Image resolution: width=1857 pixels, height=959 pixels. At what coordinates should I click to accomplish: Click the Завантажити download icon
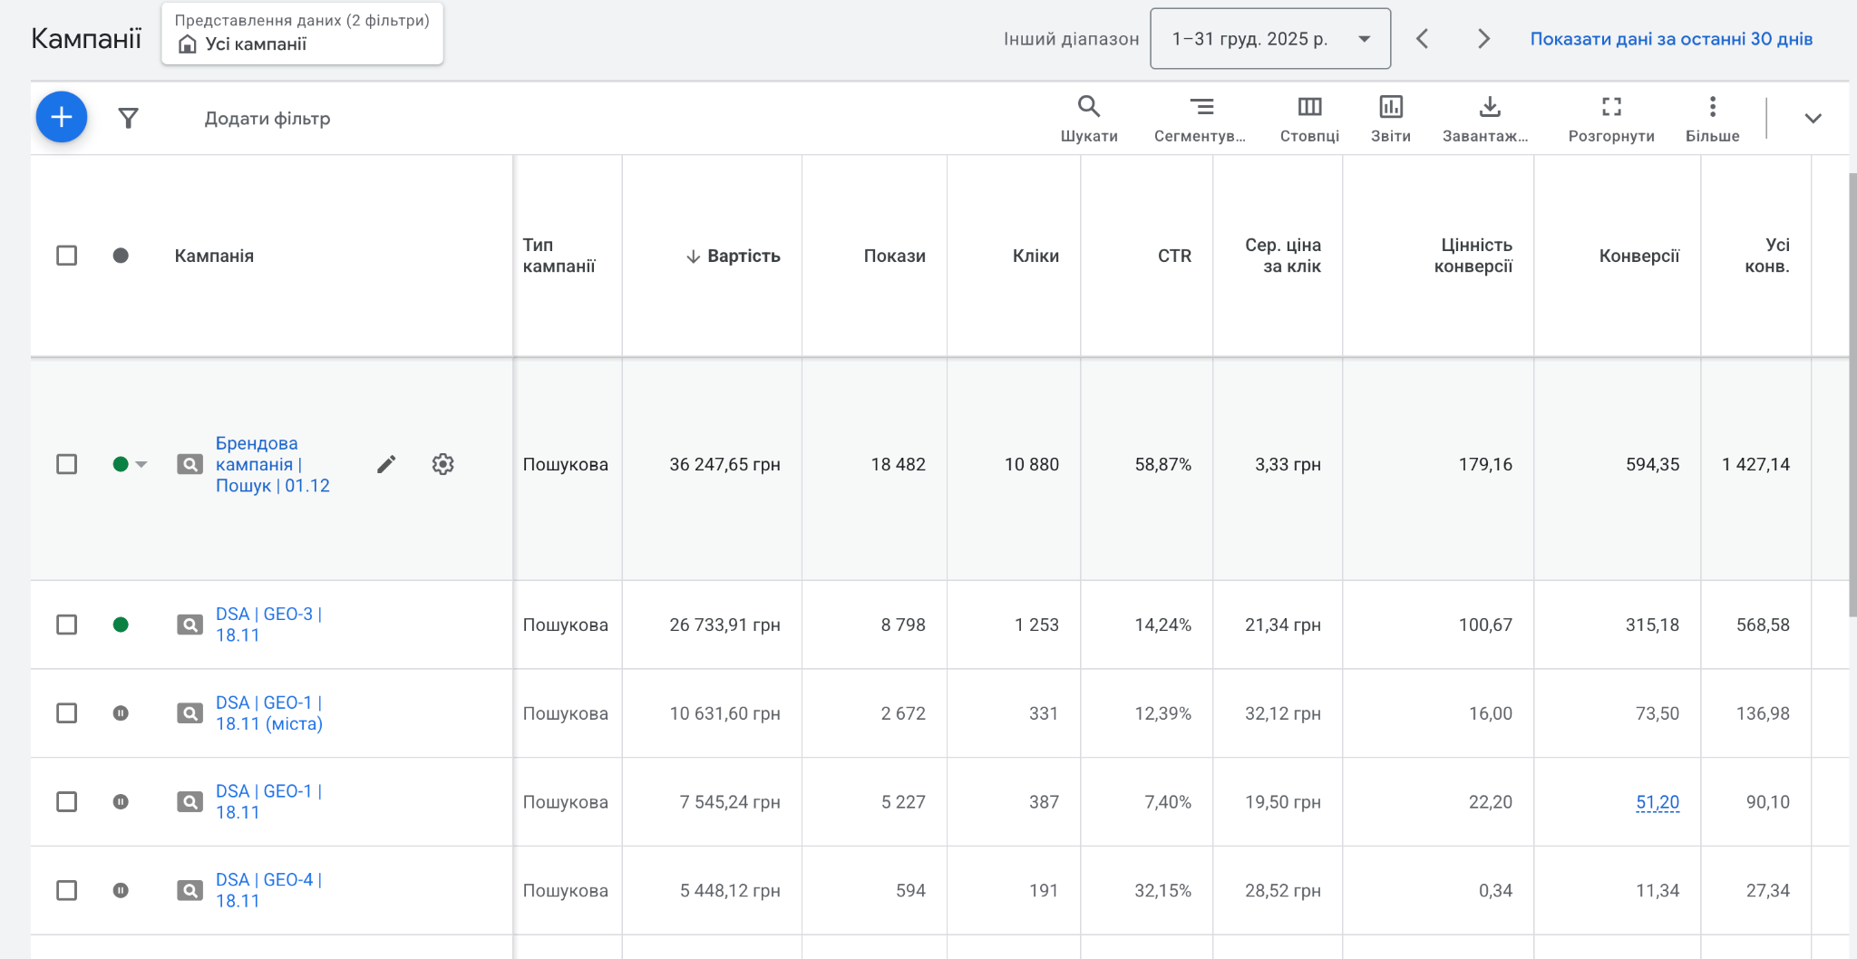click(x=1488, y=118)
